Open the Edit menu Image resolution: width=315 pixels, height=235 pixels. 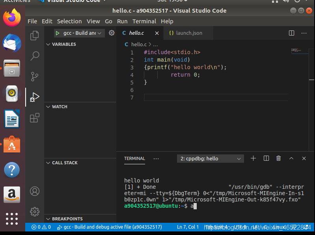(x=47, y=21)
